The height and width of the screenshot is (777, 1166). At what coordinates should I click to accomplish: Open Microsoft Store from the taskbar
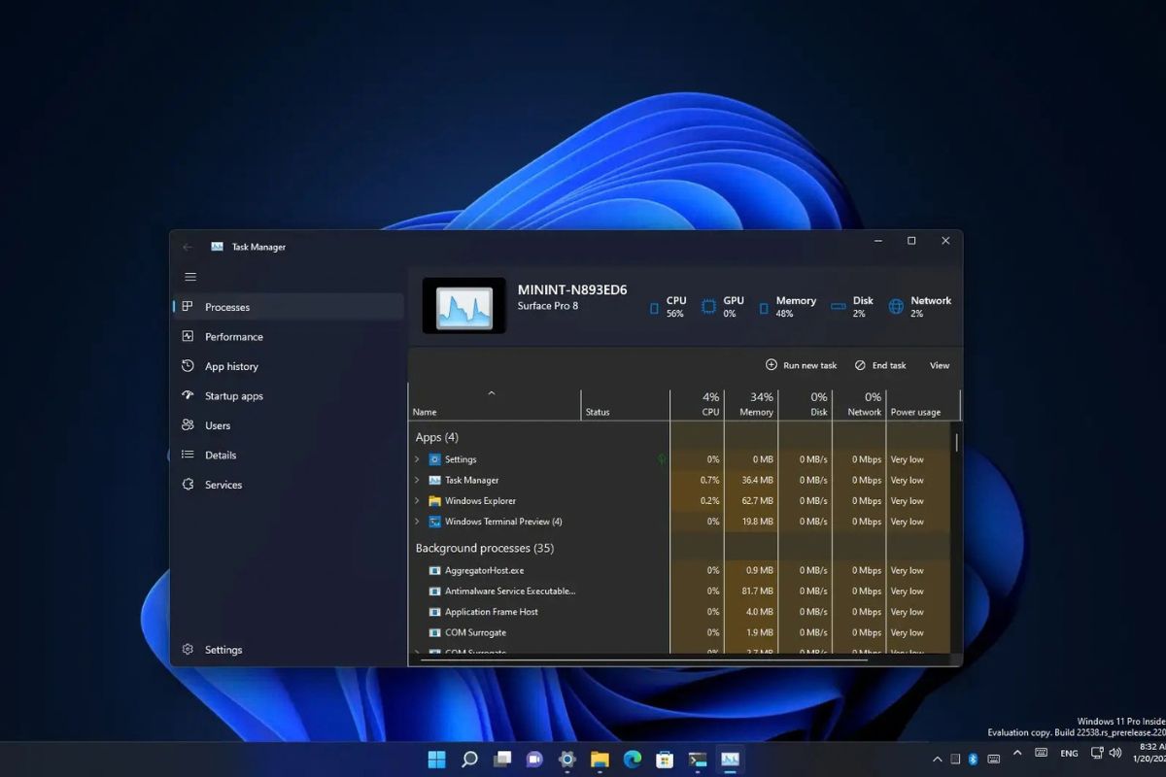coord(665,759)
